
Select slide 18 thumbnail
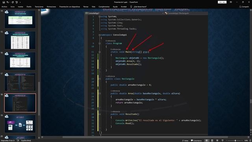[x=20, y=103]
